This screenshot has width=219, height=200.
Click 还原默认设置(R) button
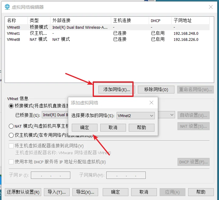click(23, 192)
